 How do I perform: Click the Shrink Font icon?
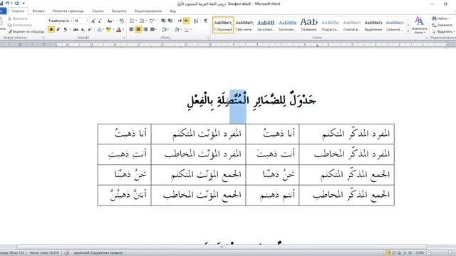point(100,21)
